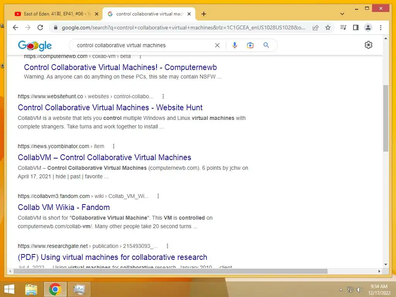Open Control Collaborative Virtual Machines - Website Hunt

pos(110,108)
